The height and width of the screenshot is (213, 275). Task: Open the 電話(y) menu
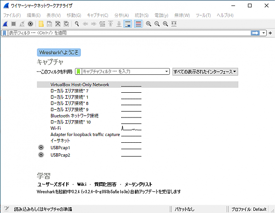coord(161,16)
